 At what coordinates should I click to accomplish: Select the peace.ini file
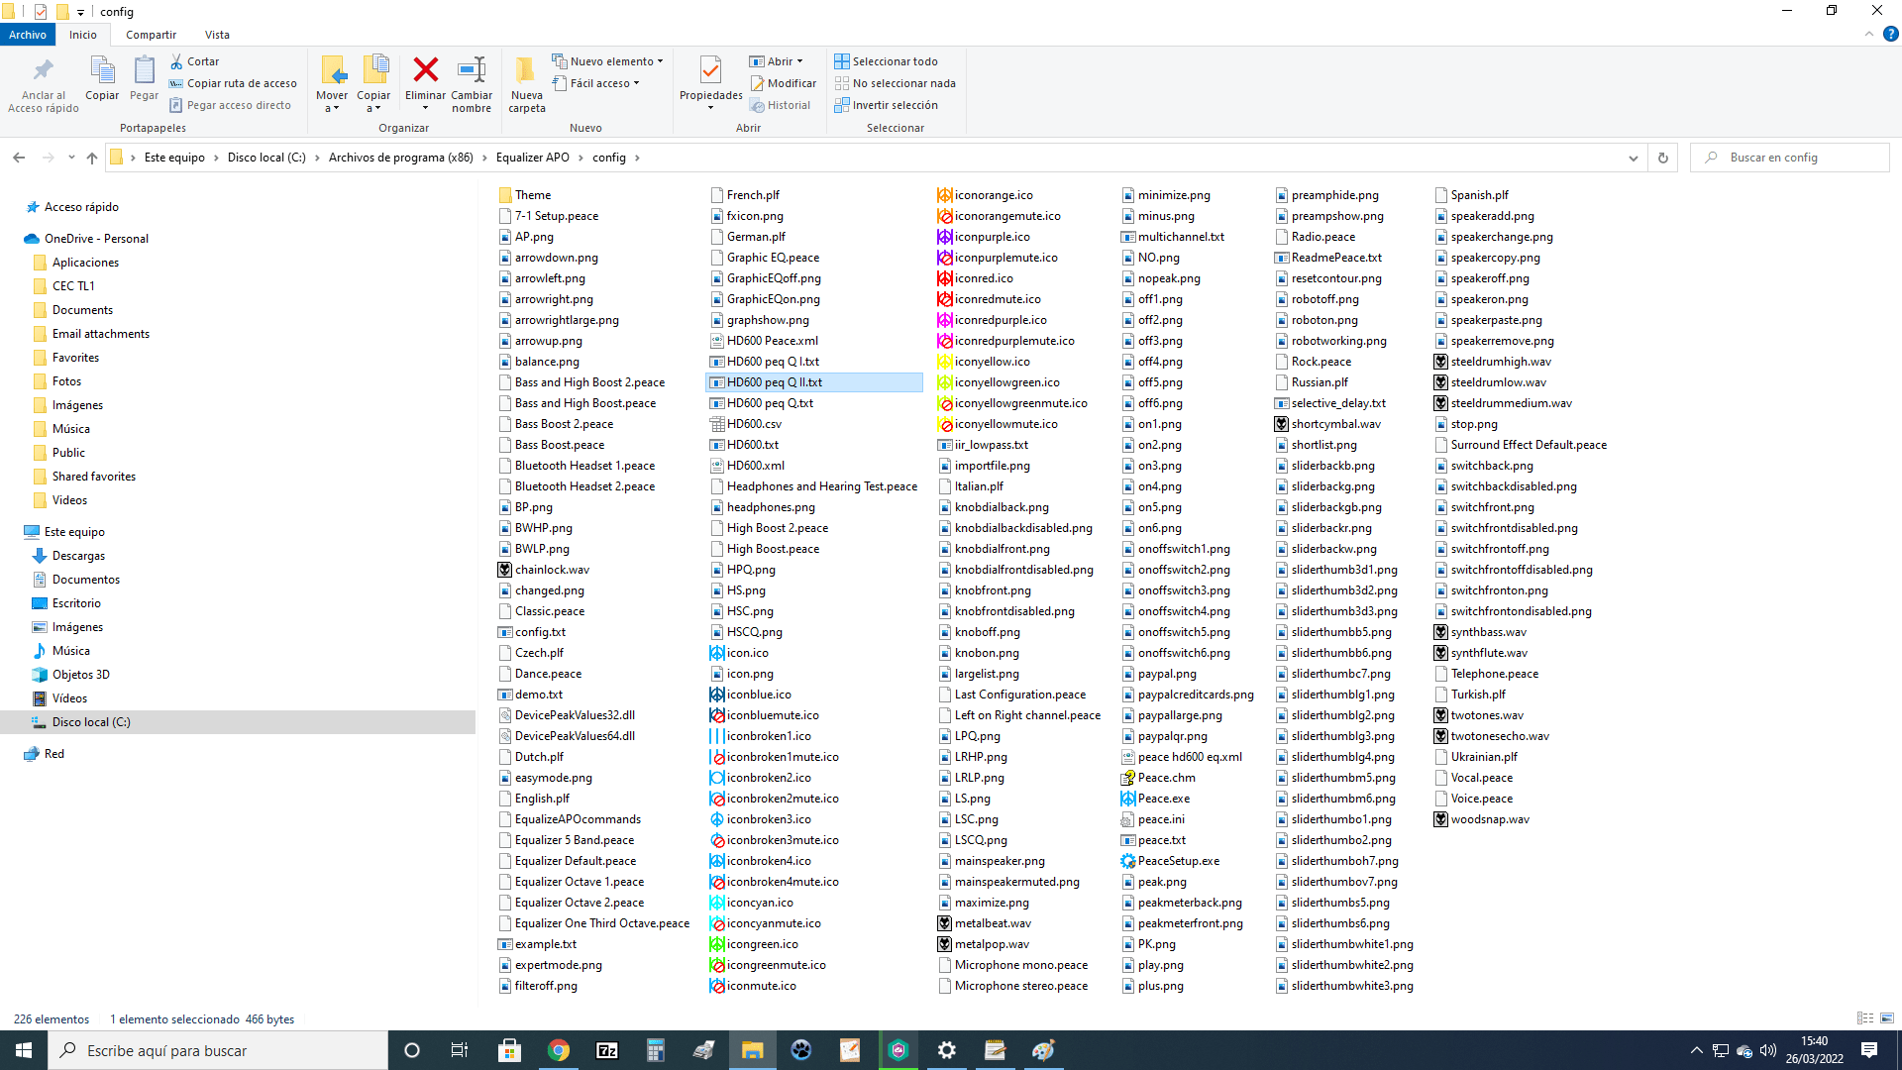(x=1152, y=819)
